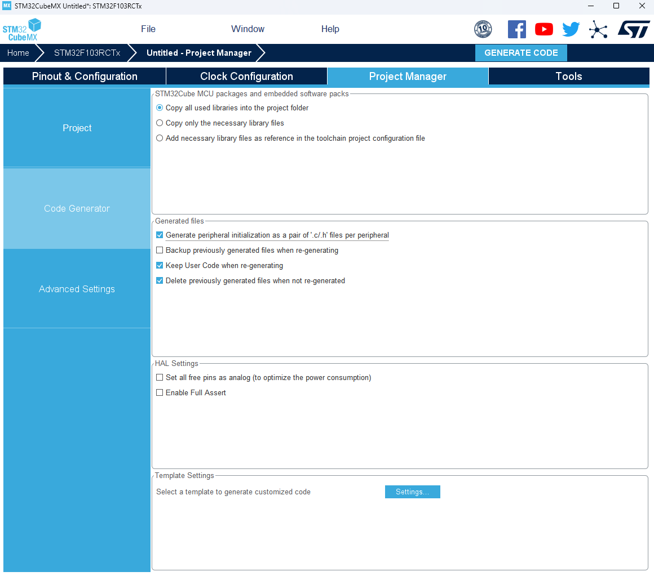Go to Home breadcrumb
The height and width of the screenshot is (576, 654).
coord(18,53)
